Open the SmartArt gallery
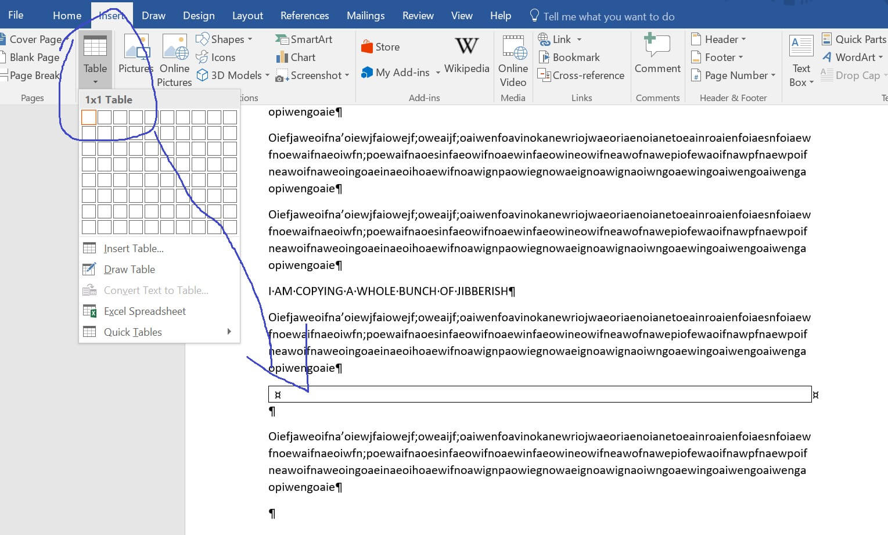Screen dimensions: 888x535 pyautogui.click(x=310, y=39)
